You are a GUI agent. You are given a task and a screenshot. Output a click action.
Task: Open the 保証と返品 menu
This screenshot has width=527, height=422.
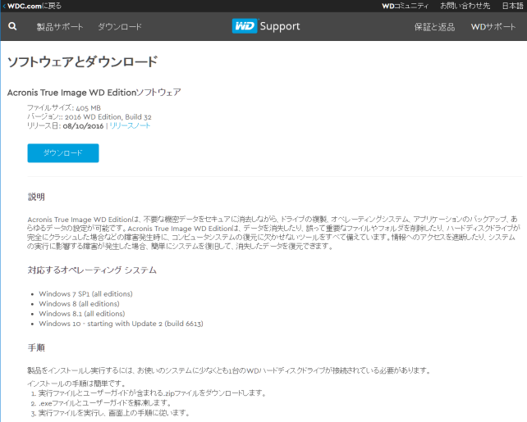[434, 27]
